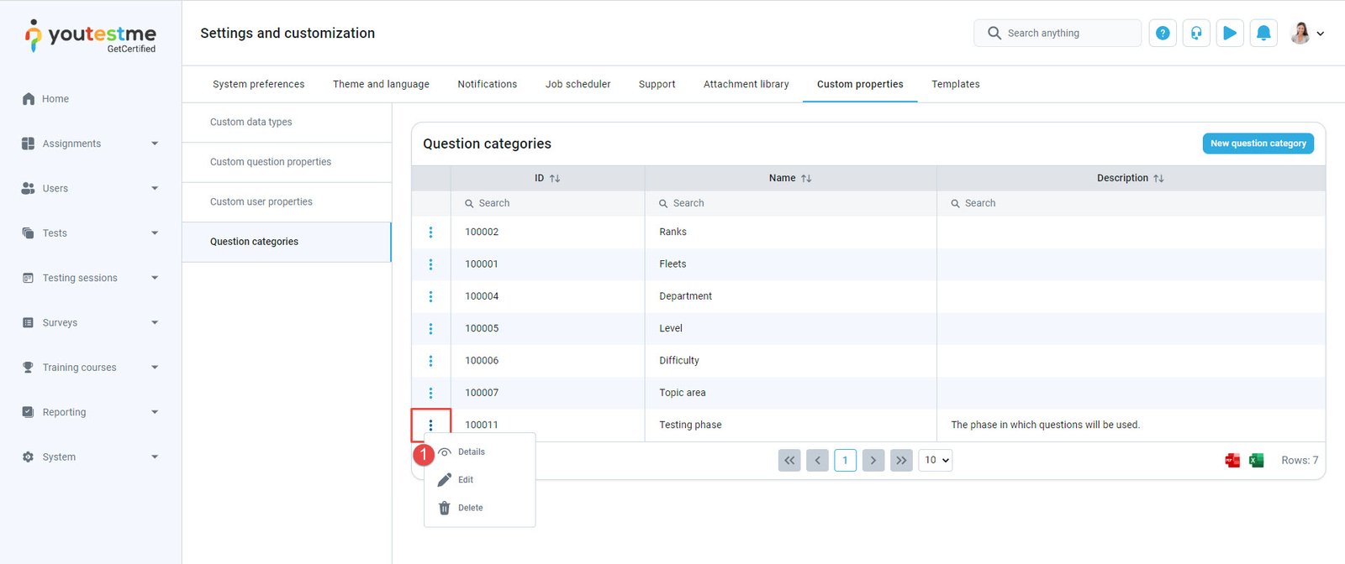Click the New question category button
This screenshot has width=1345, height=564.
coord(1258,144)
